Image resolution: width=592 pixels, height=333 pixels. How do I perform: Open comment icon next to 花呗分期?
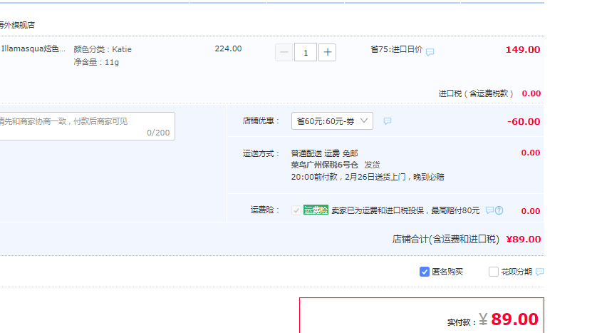(x=539, y=272)
